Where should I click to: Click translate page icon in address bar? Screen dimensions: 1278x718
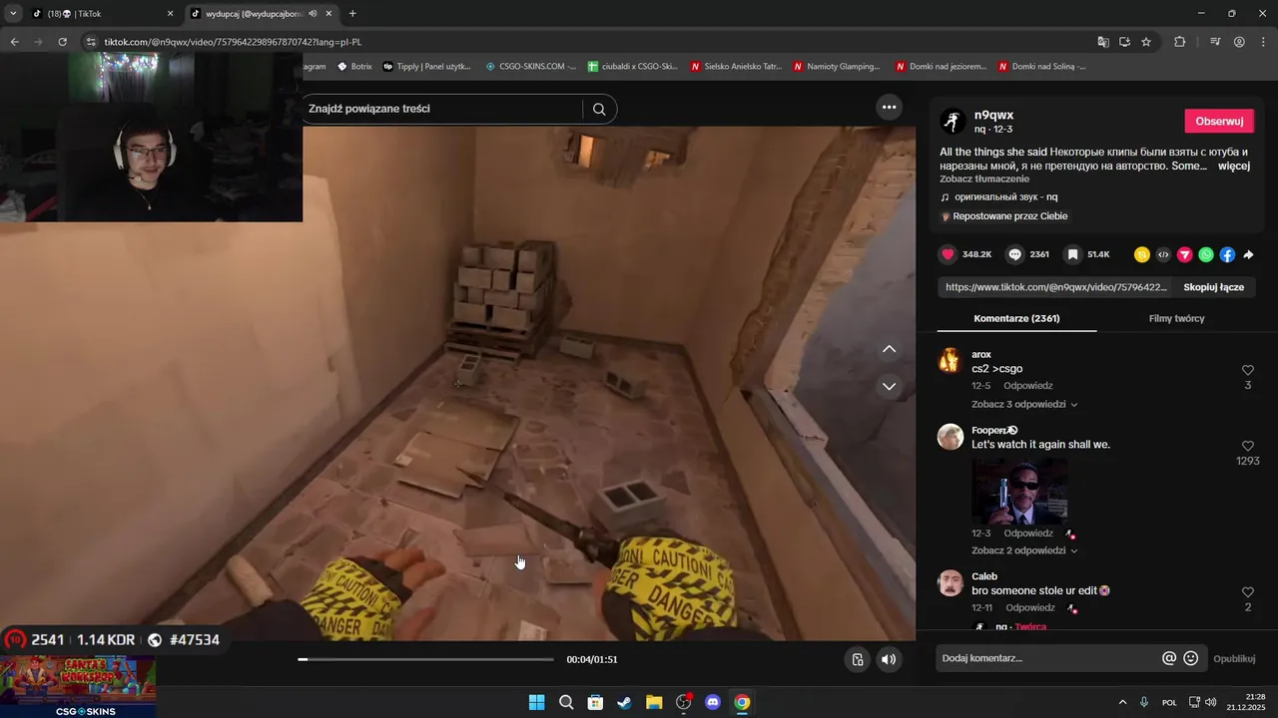click(x=1103, y=42)
